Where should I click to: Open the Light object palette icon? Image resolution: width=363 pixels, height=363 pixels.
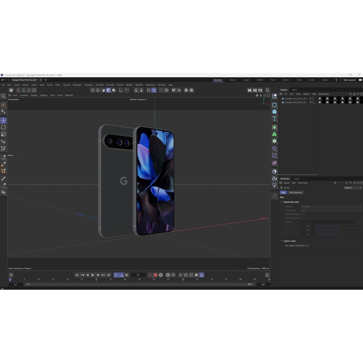[x=274, y=185]
